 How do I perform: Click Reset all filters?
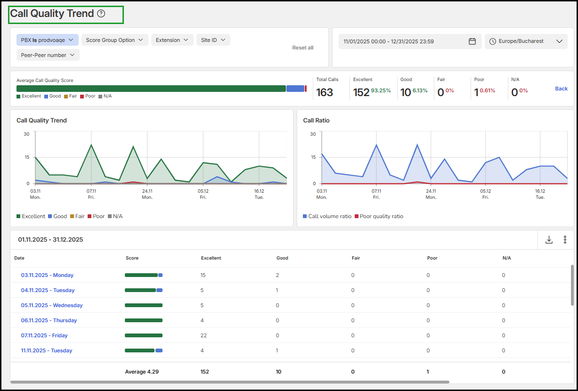click(x=302, y=48)
